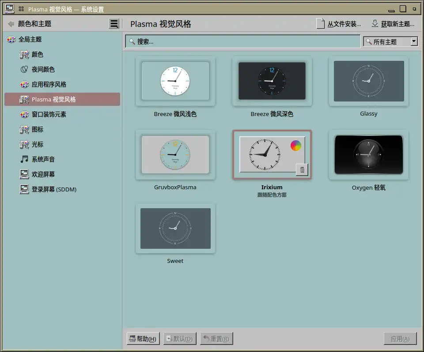Image resolution: width=424 pixels, height=352 pixels.
Task: Pick the GruvboxPlasma theme thumbnail
Action: coord(175,154)
